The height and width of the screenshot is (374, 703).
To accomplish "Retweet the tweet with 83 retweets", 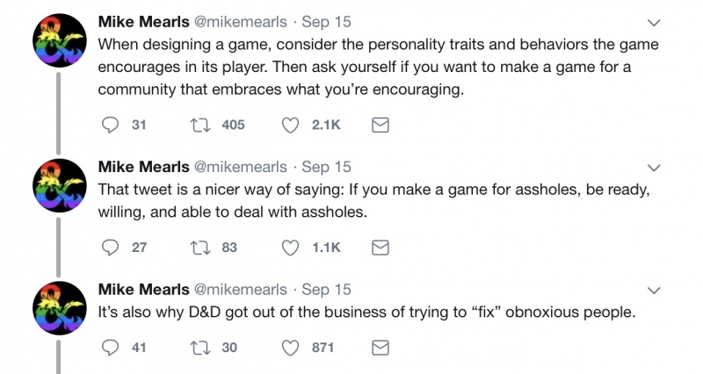I will [x=200, y=248].
